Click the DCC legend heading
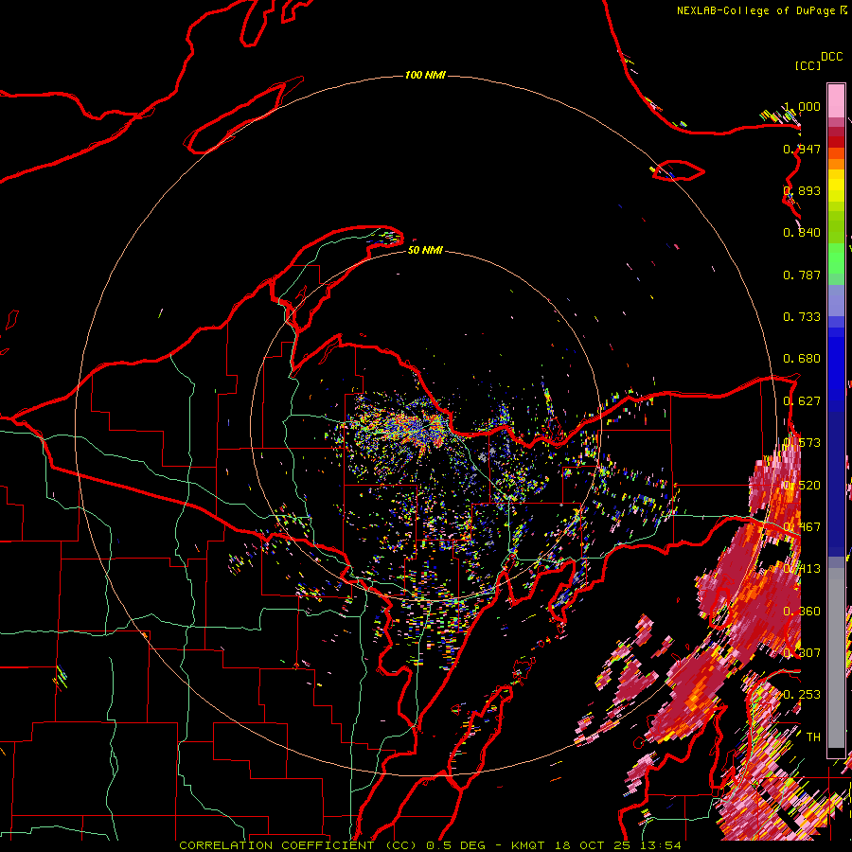 [831, 57]
